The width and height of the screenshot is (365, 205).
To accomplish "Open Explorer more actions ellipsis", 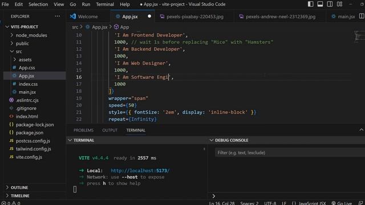I will click(57, 17).
